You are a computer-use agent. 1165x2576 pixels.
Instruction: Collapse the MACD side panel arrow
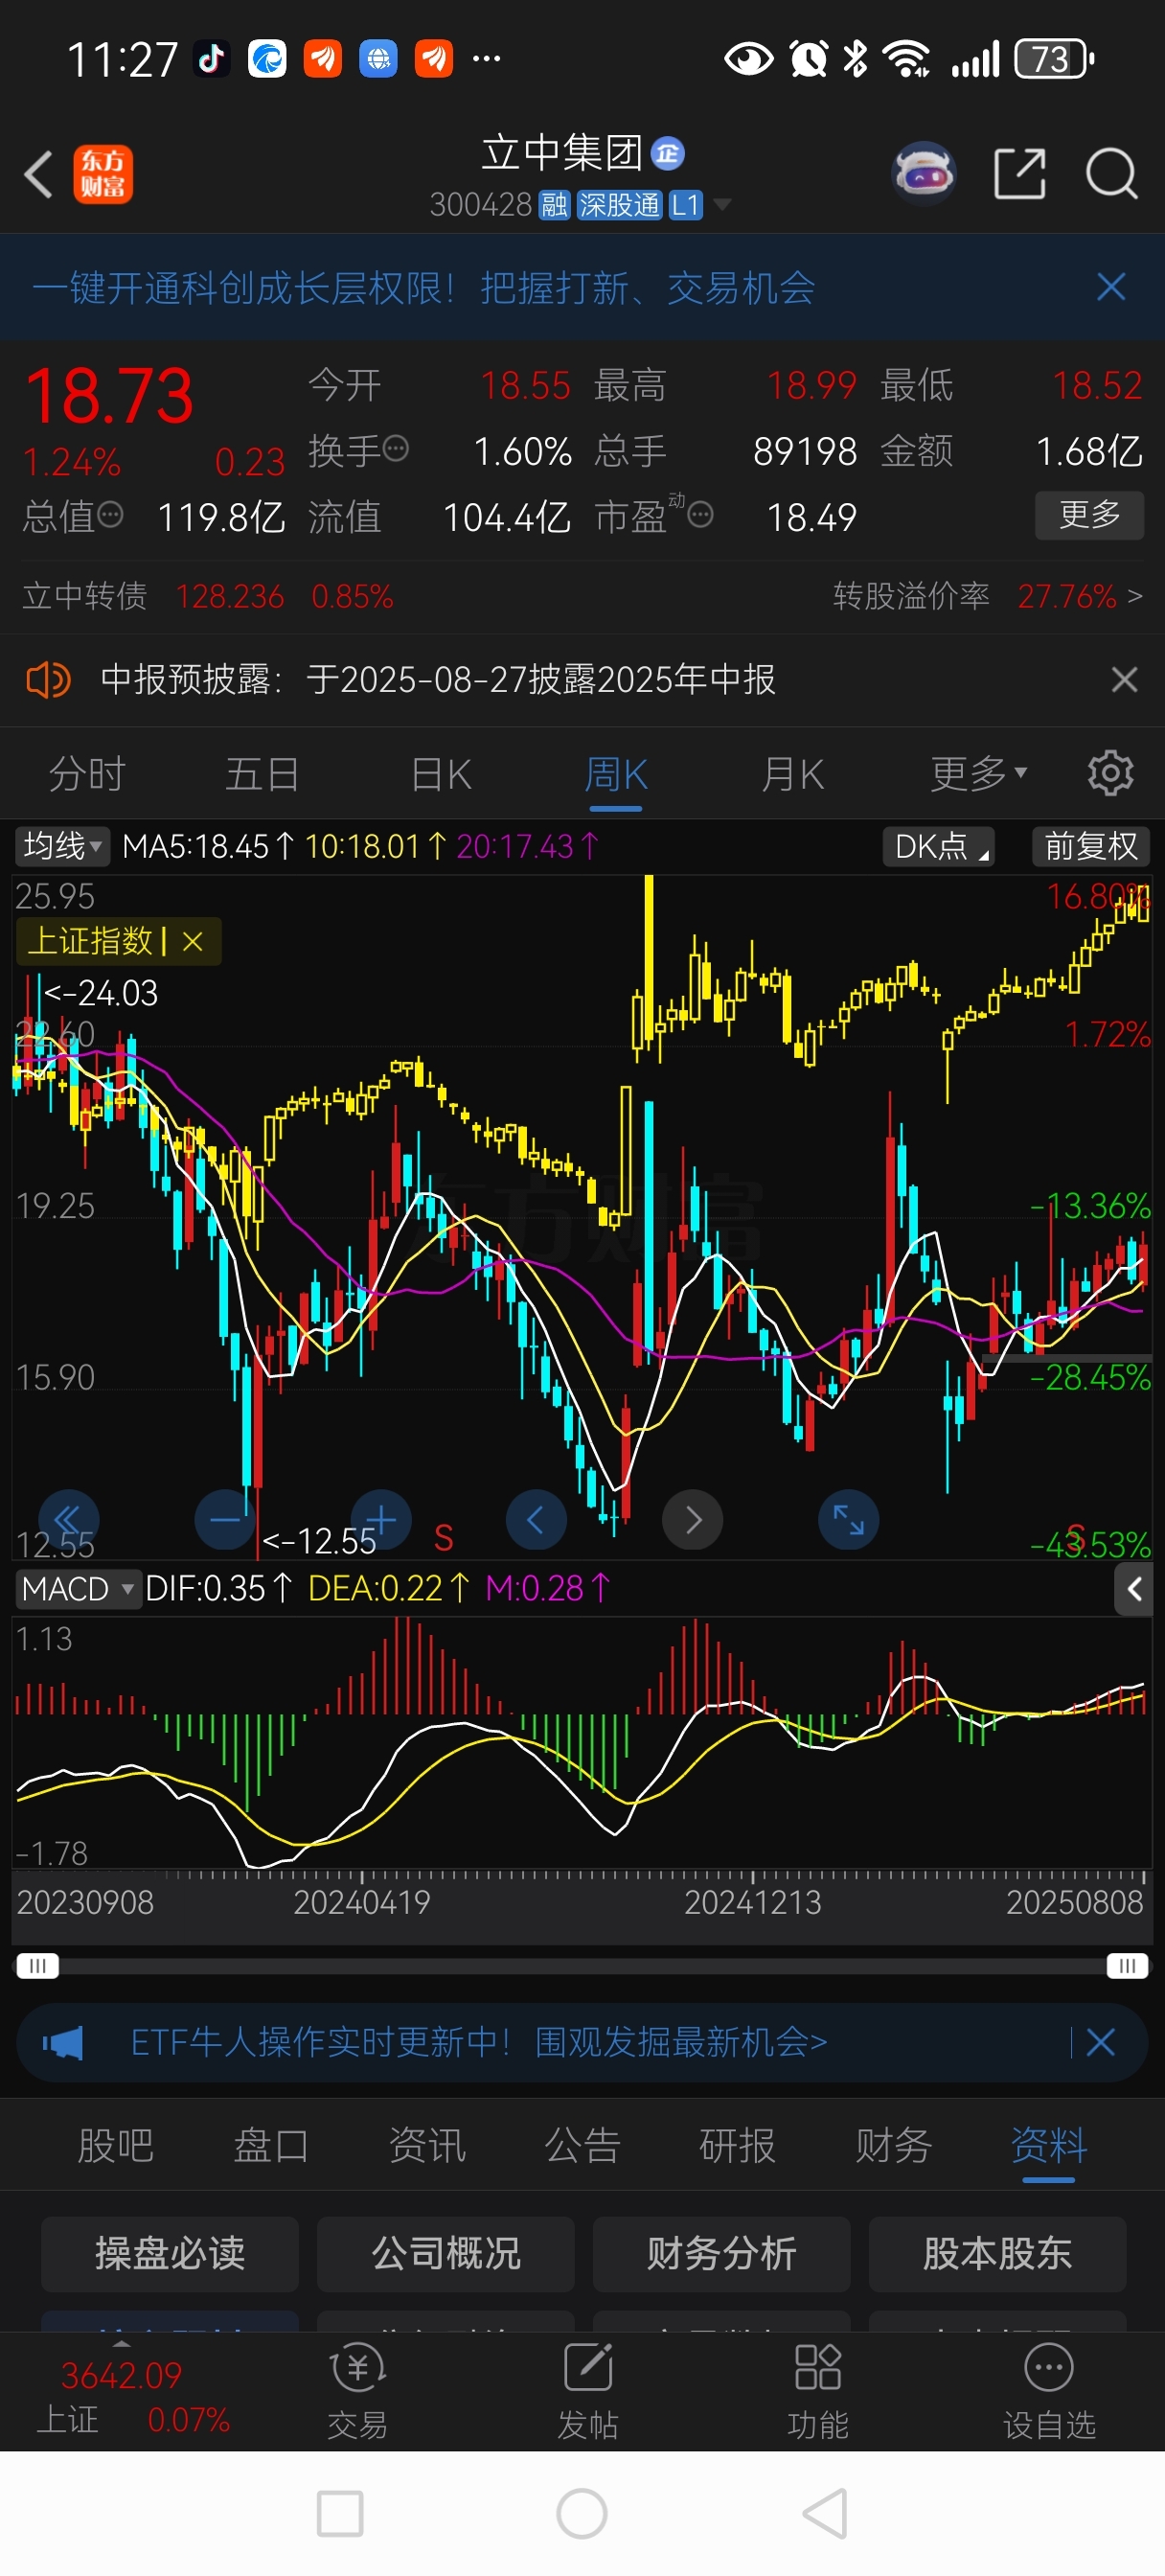point(1134,1589)
